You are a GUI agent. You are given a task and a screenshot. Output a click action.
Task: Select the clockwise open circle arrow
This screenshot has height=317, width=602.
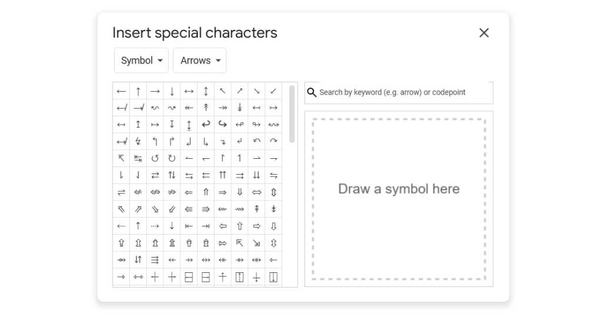click(x=172, y=158)
